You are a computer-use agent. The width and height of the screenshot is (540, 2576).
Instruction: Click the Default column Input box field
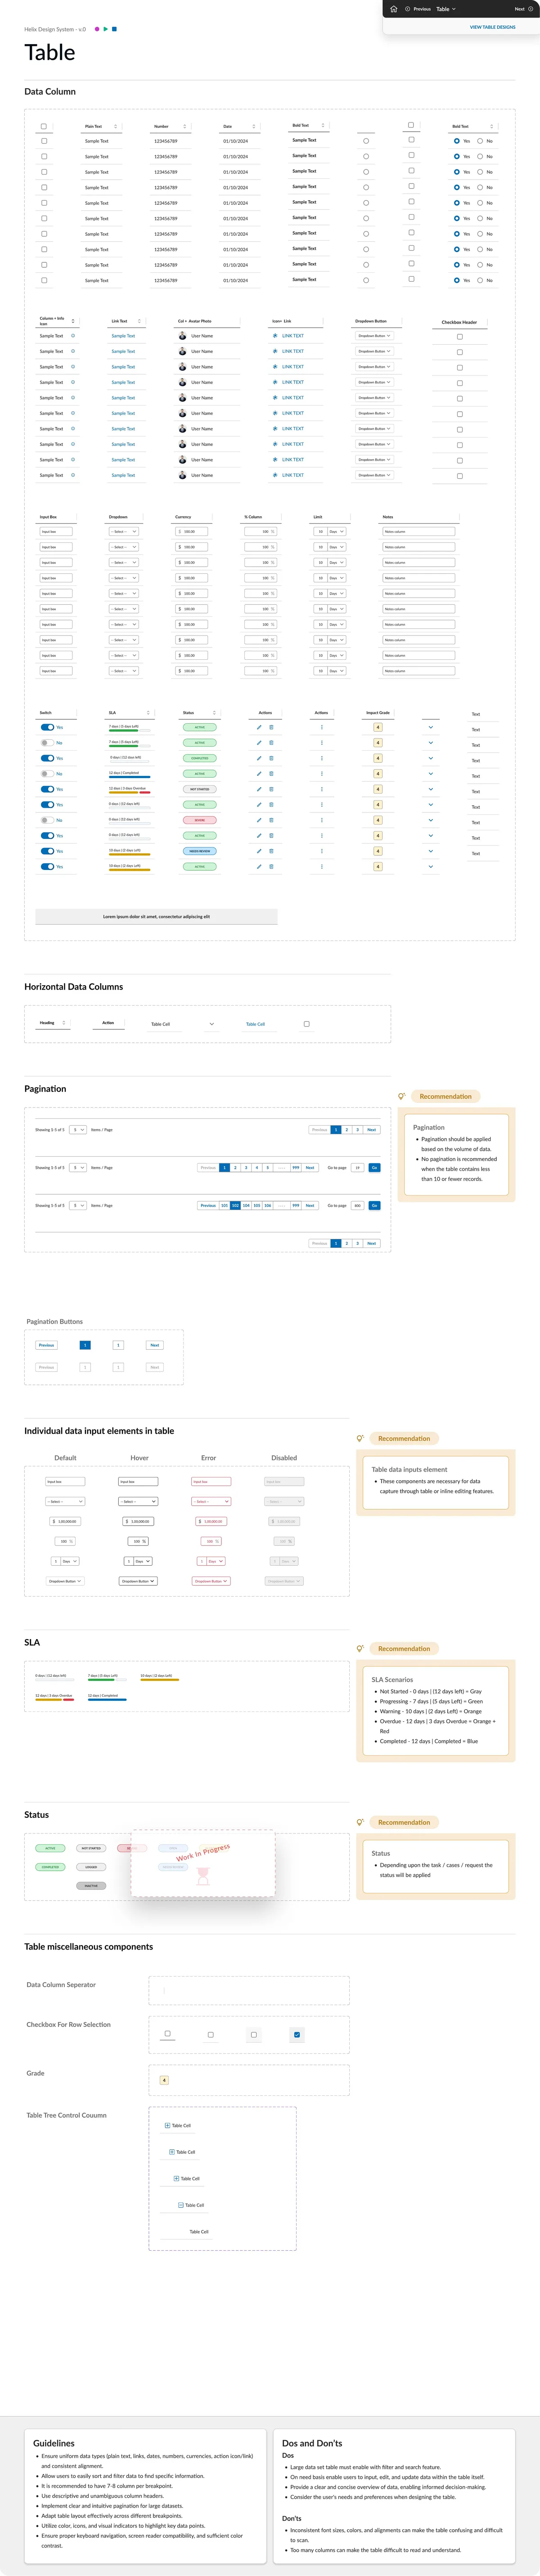tap(65, 1481)
